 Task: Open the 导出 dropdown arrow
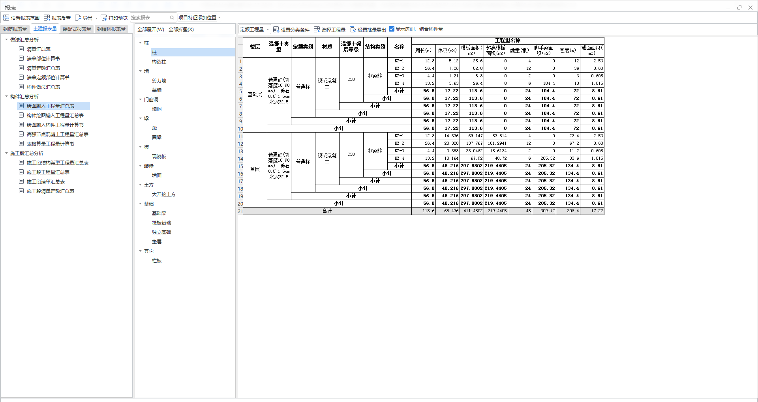[96, 18]
